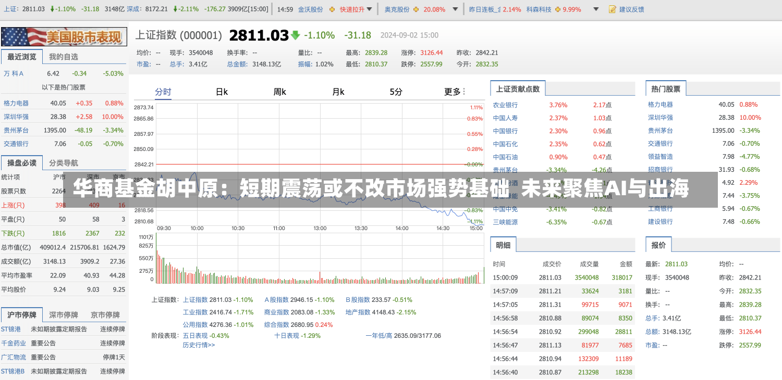Open 三峡能源 in contribution list
This screenshot has width=782, height=380.
point(505,222)
